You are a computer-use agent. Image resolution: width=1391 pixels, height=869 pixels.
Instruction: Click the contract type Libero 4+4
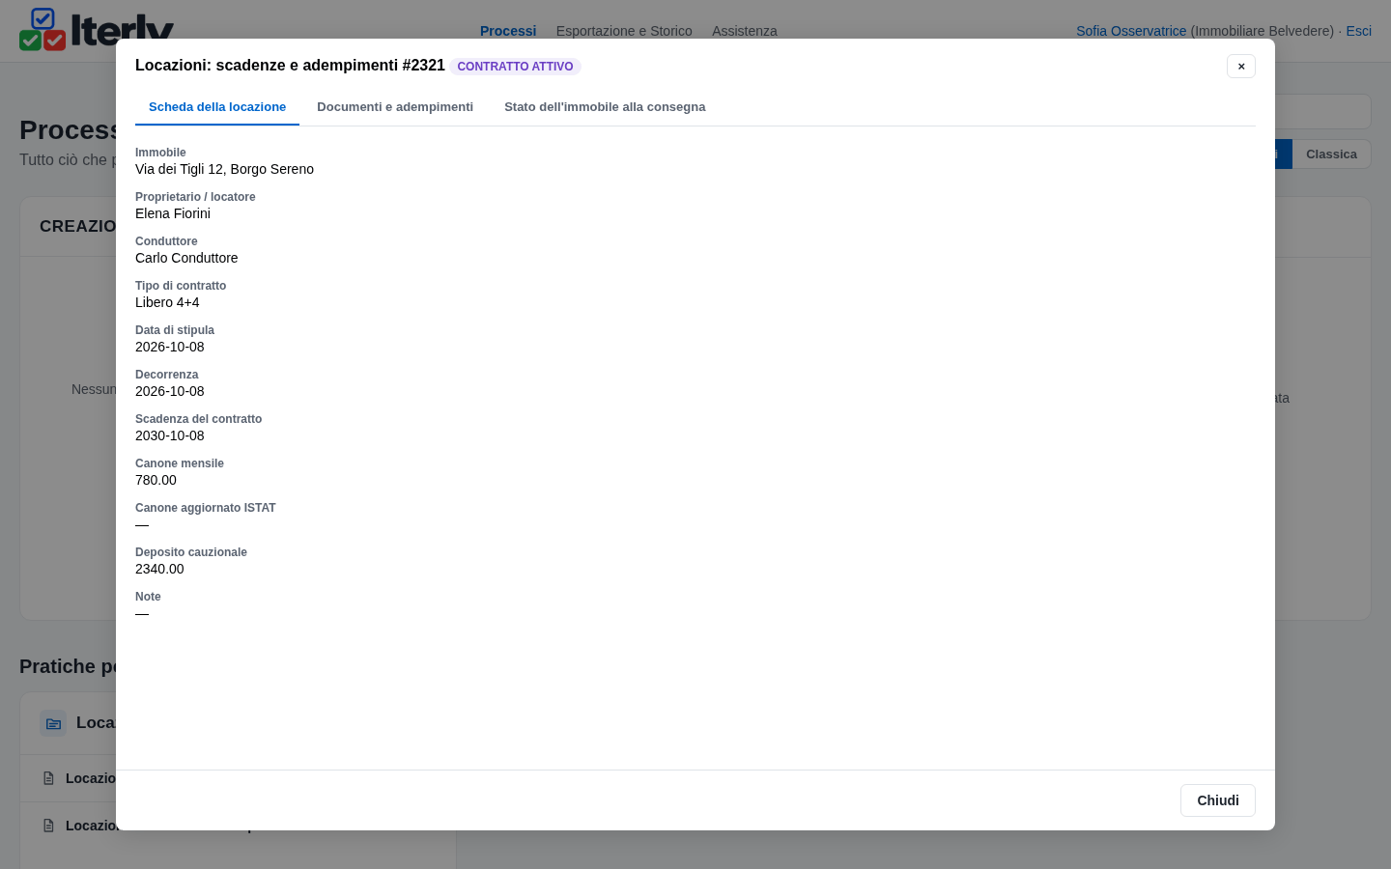click(x=167, y=302)
